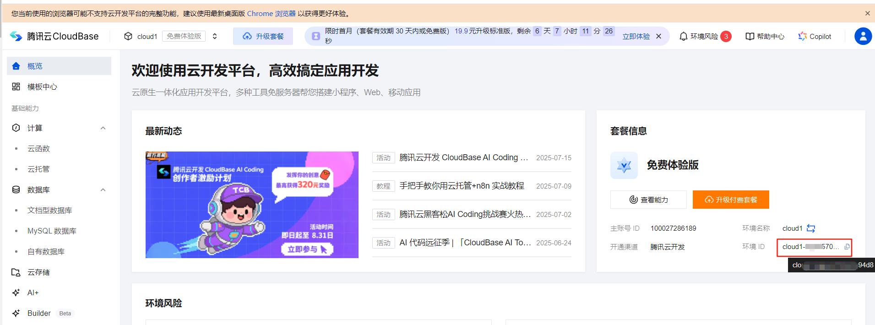Click the Tencent CloudBase logo
The height and width of the screenshot is (325, 875).
point(54,36)
